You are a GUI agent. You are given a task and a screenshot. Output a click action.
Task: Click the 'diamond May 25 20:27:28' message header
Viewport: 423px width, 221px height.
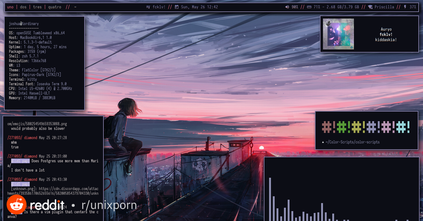(x=45, y=138)
